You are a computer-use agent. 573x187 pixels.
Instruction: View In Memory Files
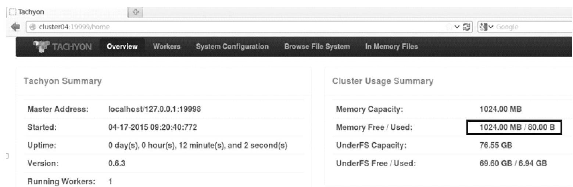pos(391,47)
